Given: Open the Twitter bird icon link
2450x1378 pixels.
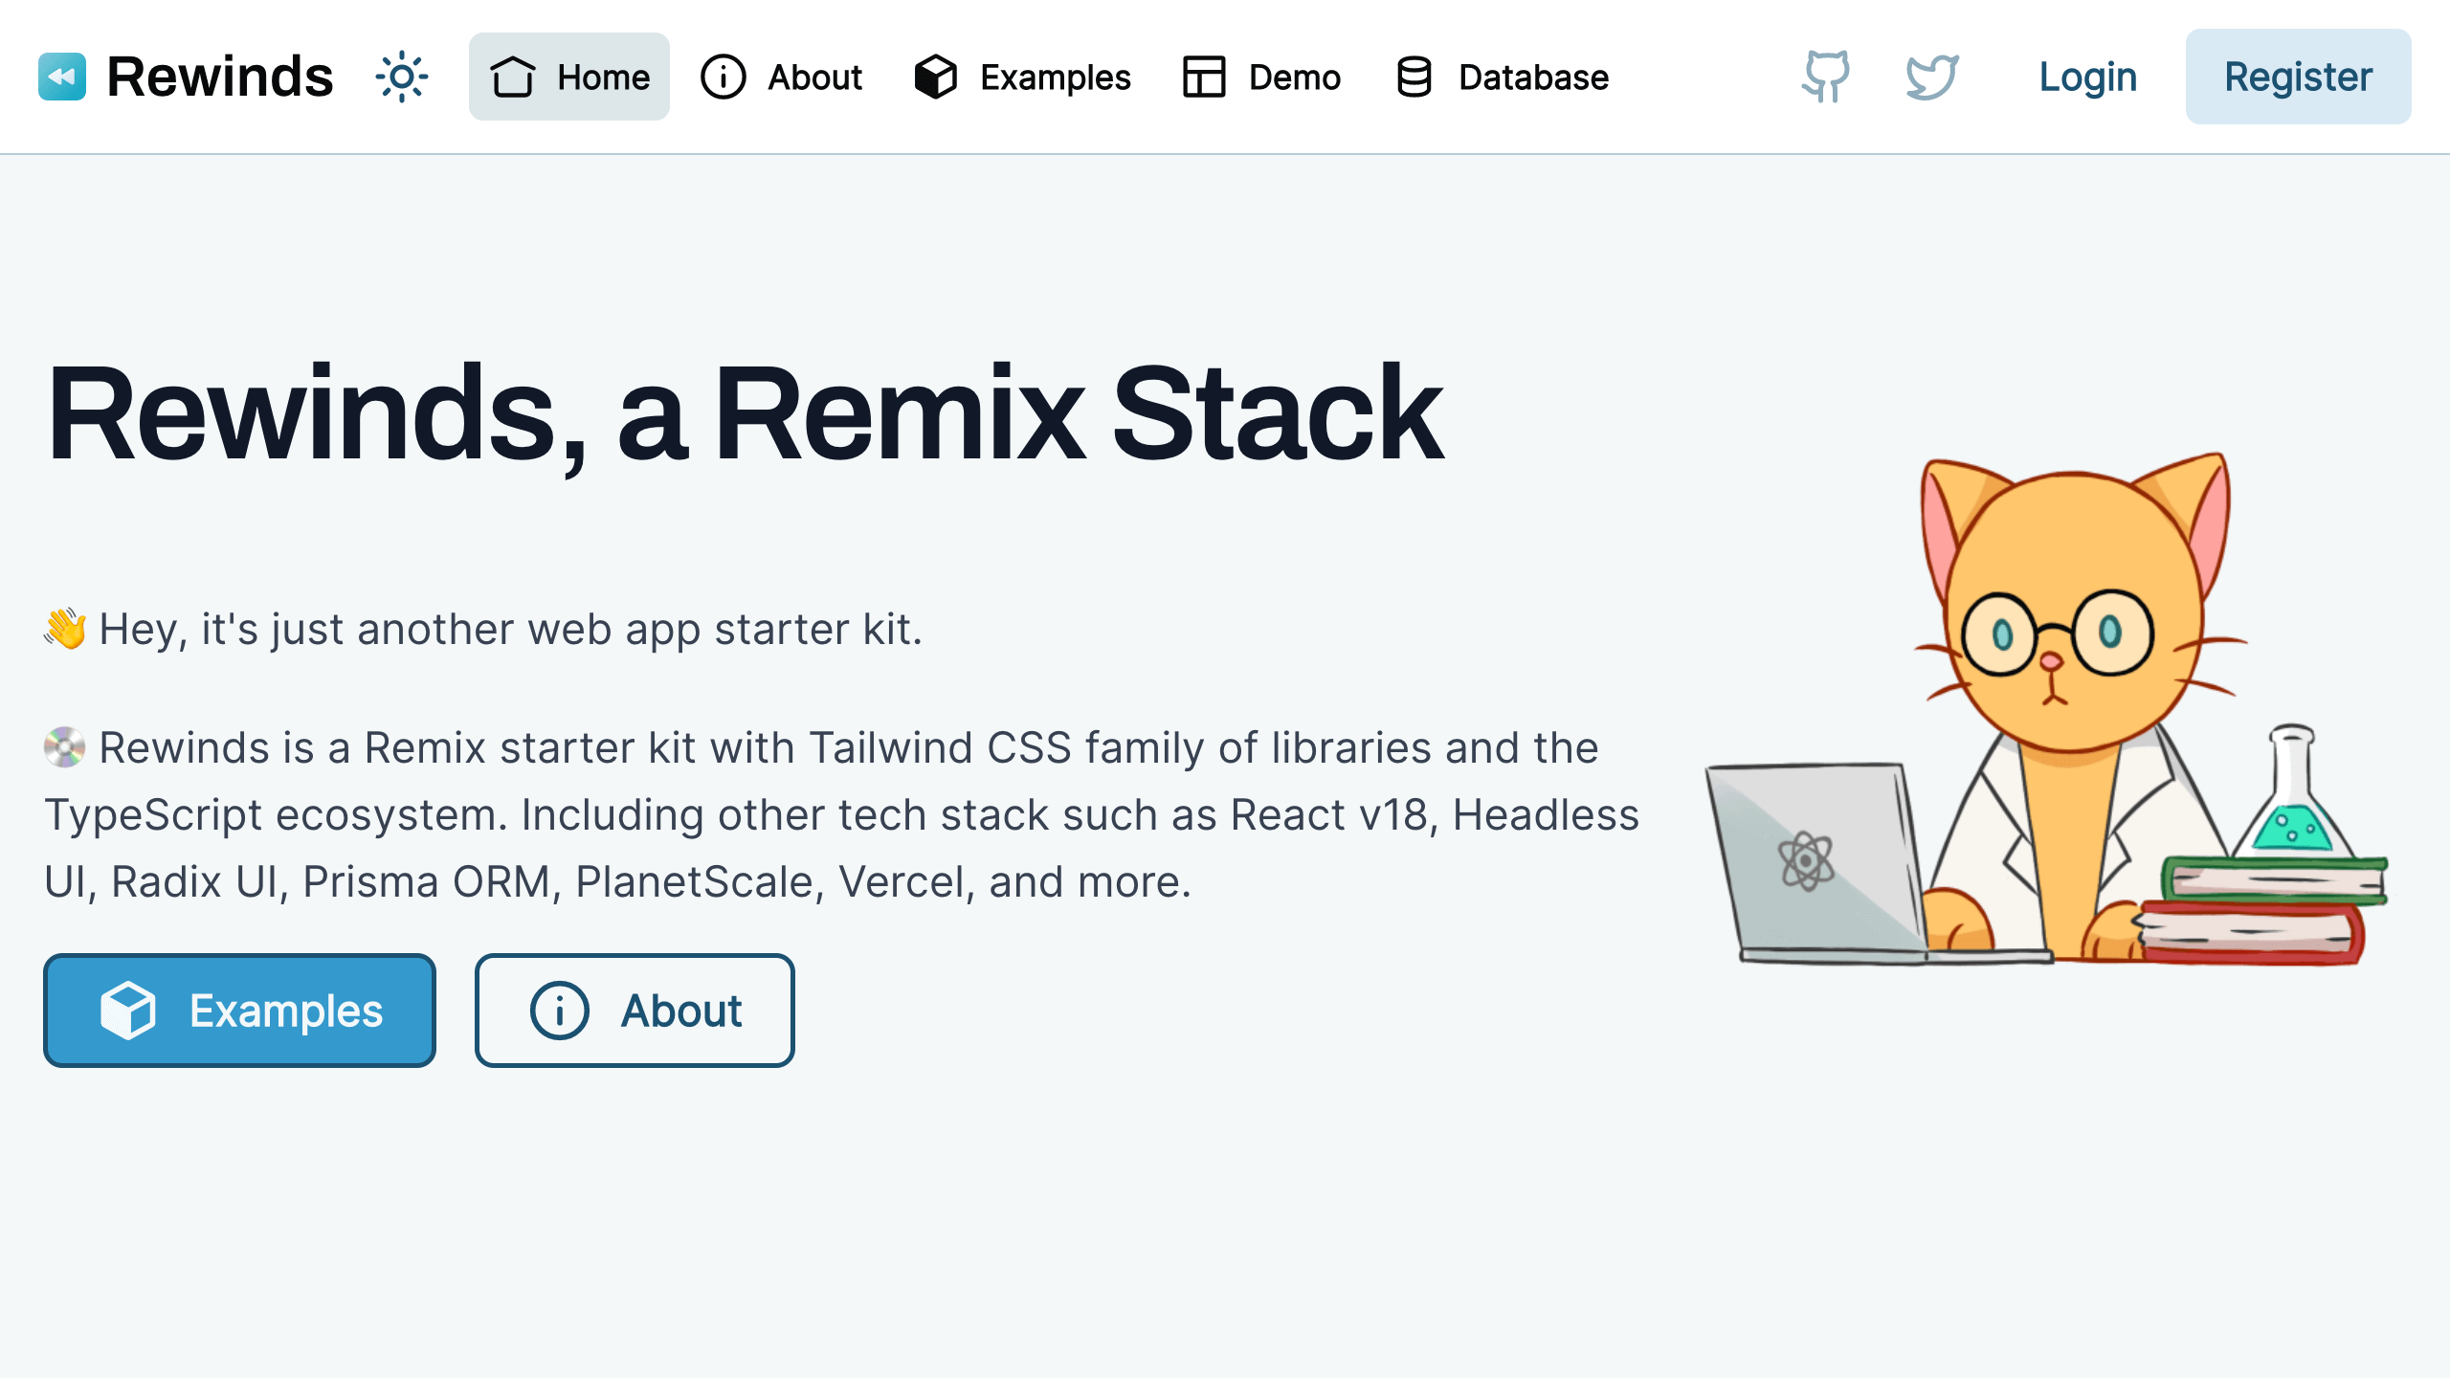Looking at the screenshot, I should click(1931, 77).
